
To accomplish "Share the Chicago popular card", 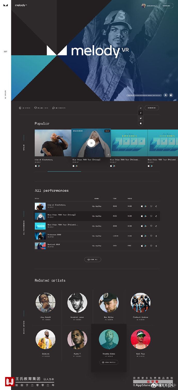I will (x=108, y=155).
